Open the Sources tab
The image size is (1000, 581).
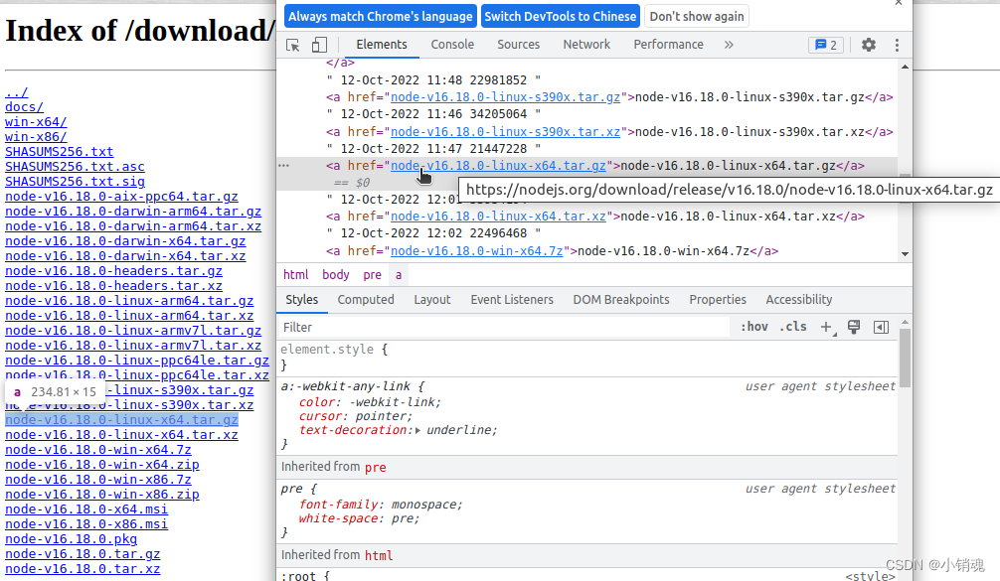coord(519,45)
